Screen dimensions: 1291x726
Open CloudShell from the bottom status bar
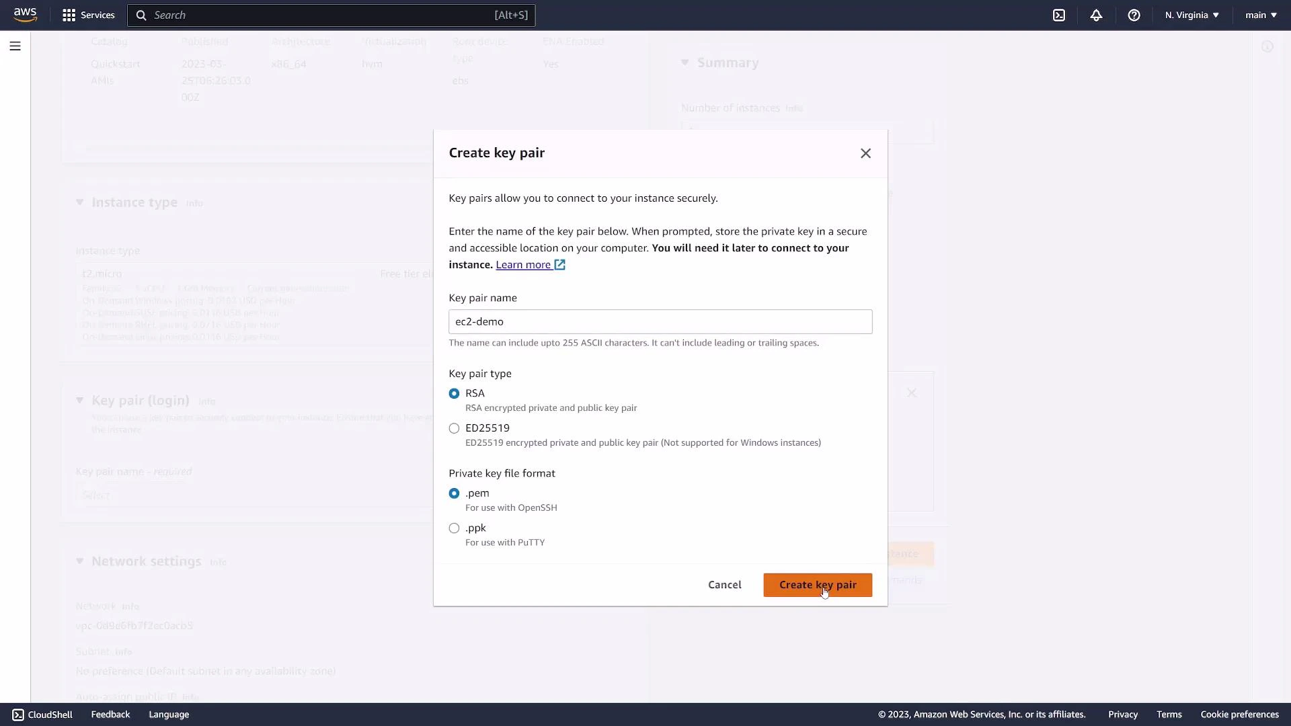point(42,714)
